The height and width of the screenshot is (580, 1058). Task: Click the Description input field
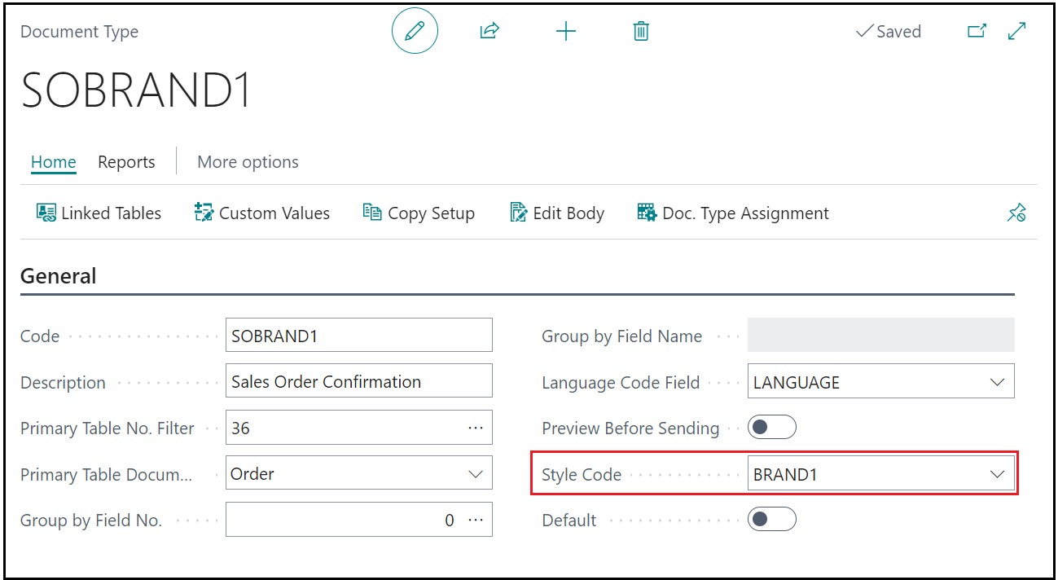point(358,381)
